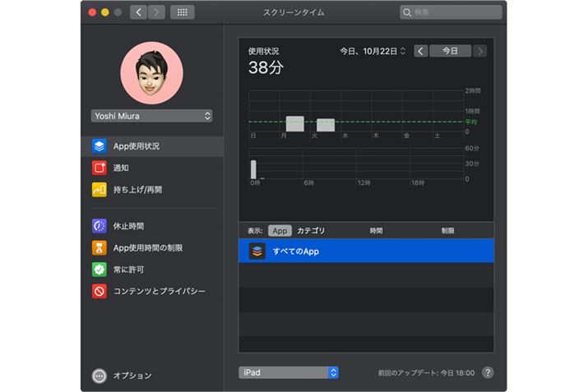Select the すべてのApp row
The image size is (588, 392).
click(366, 251)
